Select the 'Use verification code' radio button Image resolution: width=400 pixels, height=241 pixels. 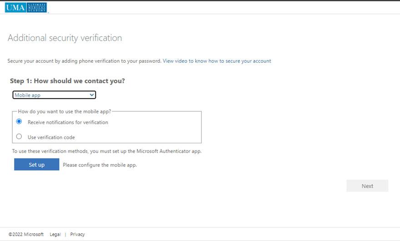pyautogui.click(x=19, y=136)
